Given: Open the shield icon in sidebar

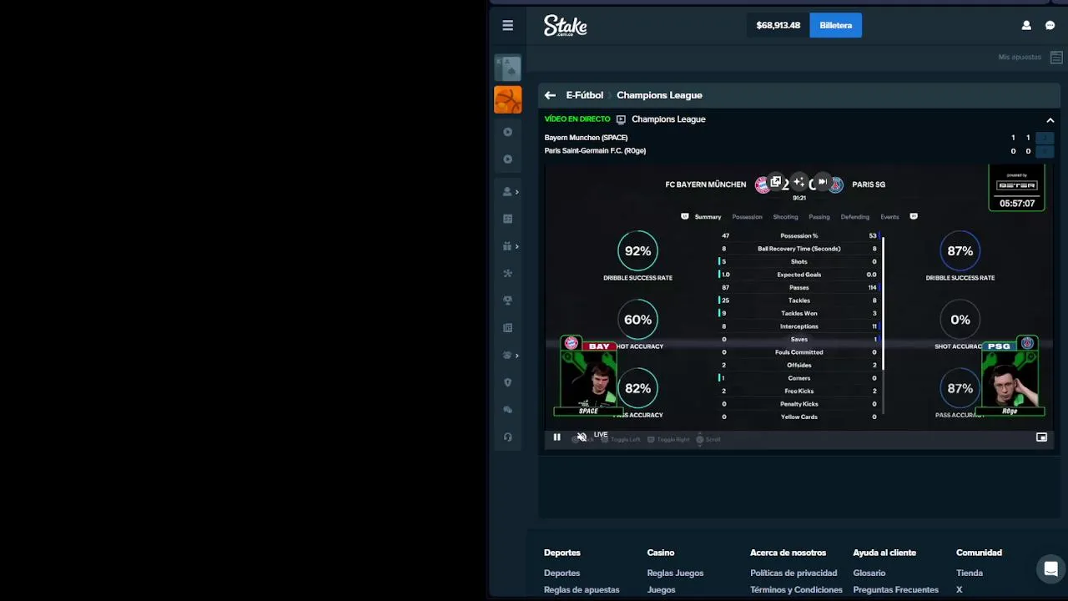Looking at the screenshot, I should coord(507,382).
